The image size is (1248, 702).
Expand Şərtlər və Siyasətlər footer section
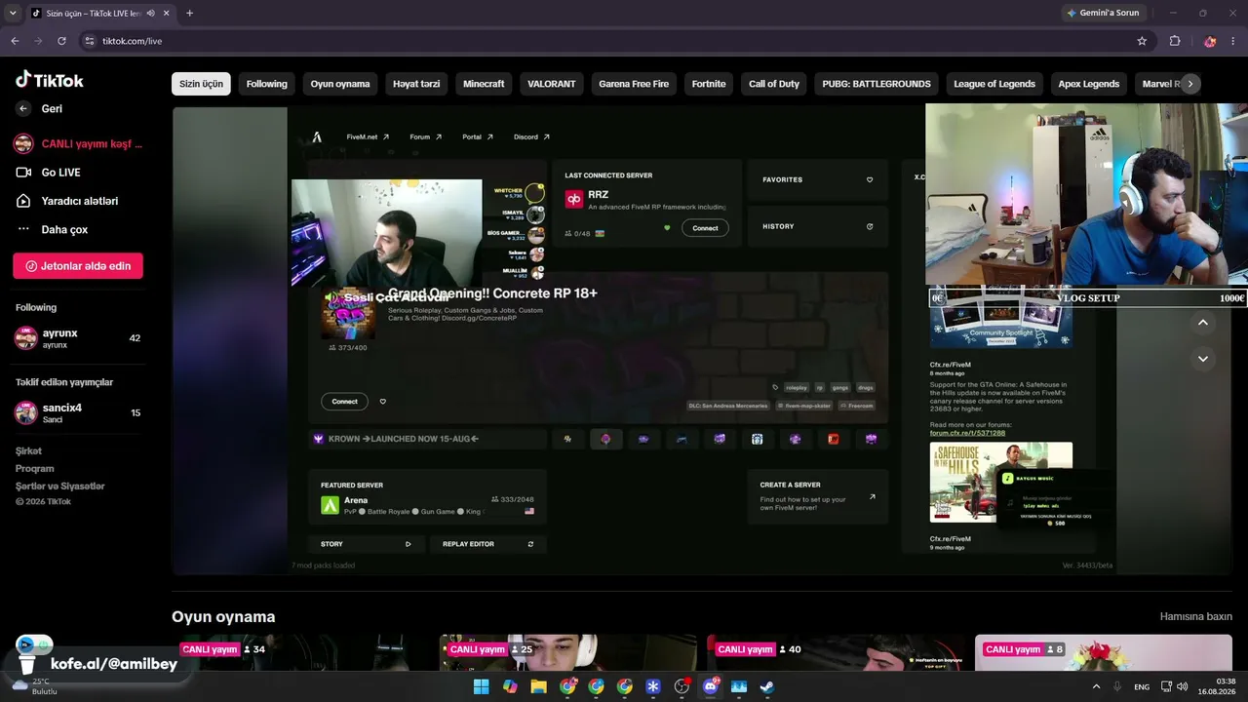point(59,487)
